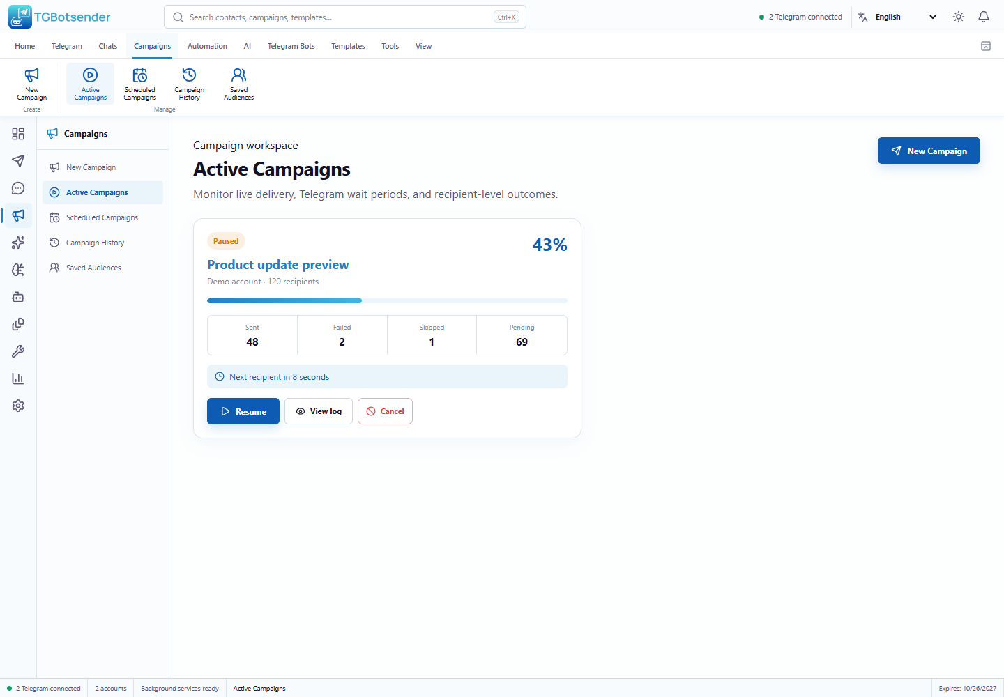This screenshot has width=1004, height=697.
Task: Toggle the light/dark theme sun icon
Action: pyautogui.click(x=959, y=17)
